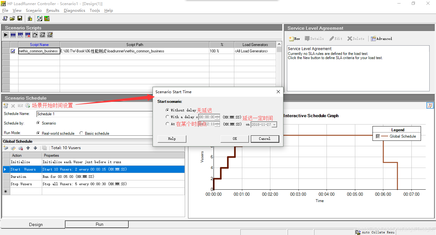Open the File menu
Viewport: 436px width, 235px height.
tap(5, 10)
